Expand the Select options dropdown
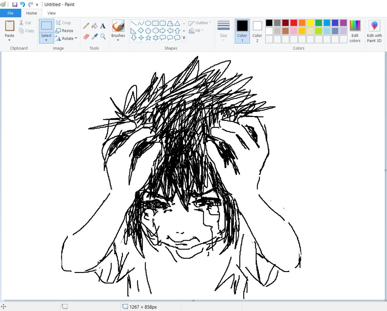Screen dimensions: 387x311 pos(46,38)
